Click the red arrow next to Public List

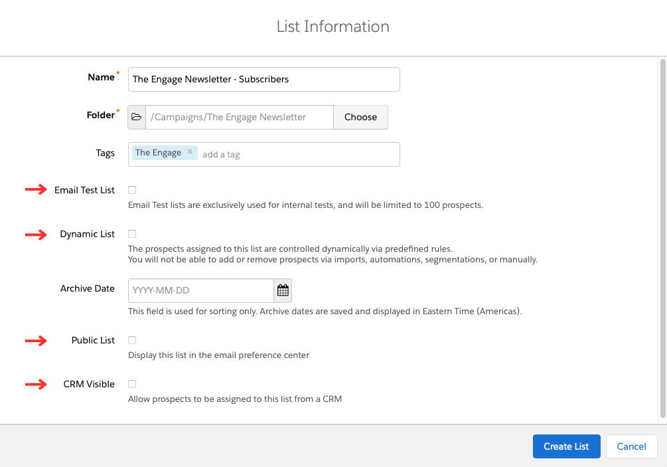pos(37,340)
